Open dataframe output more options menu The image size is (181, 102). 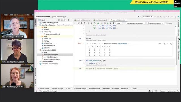tap(174, 44)
